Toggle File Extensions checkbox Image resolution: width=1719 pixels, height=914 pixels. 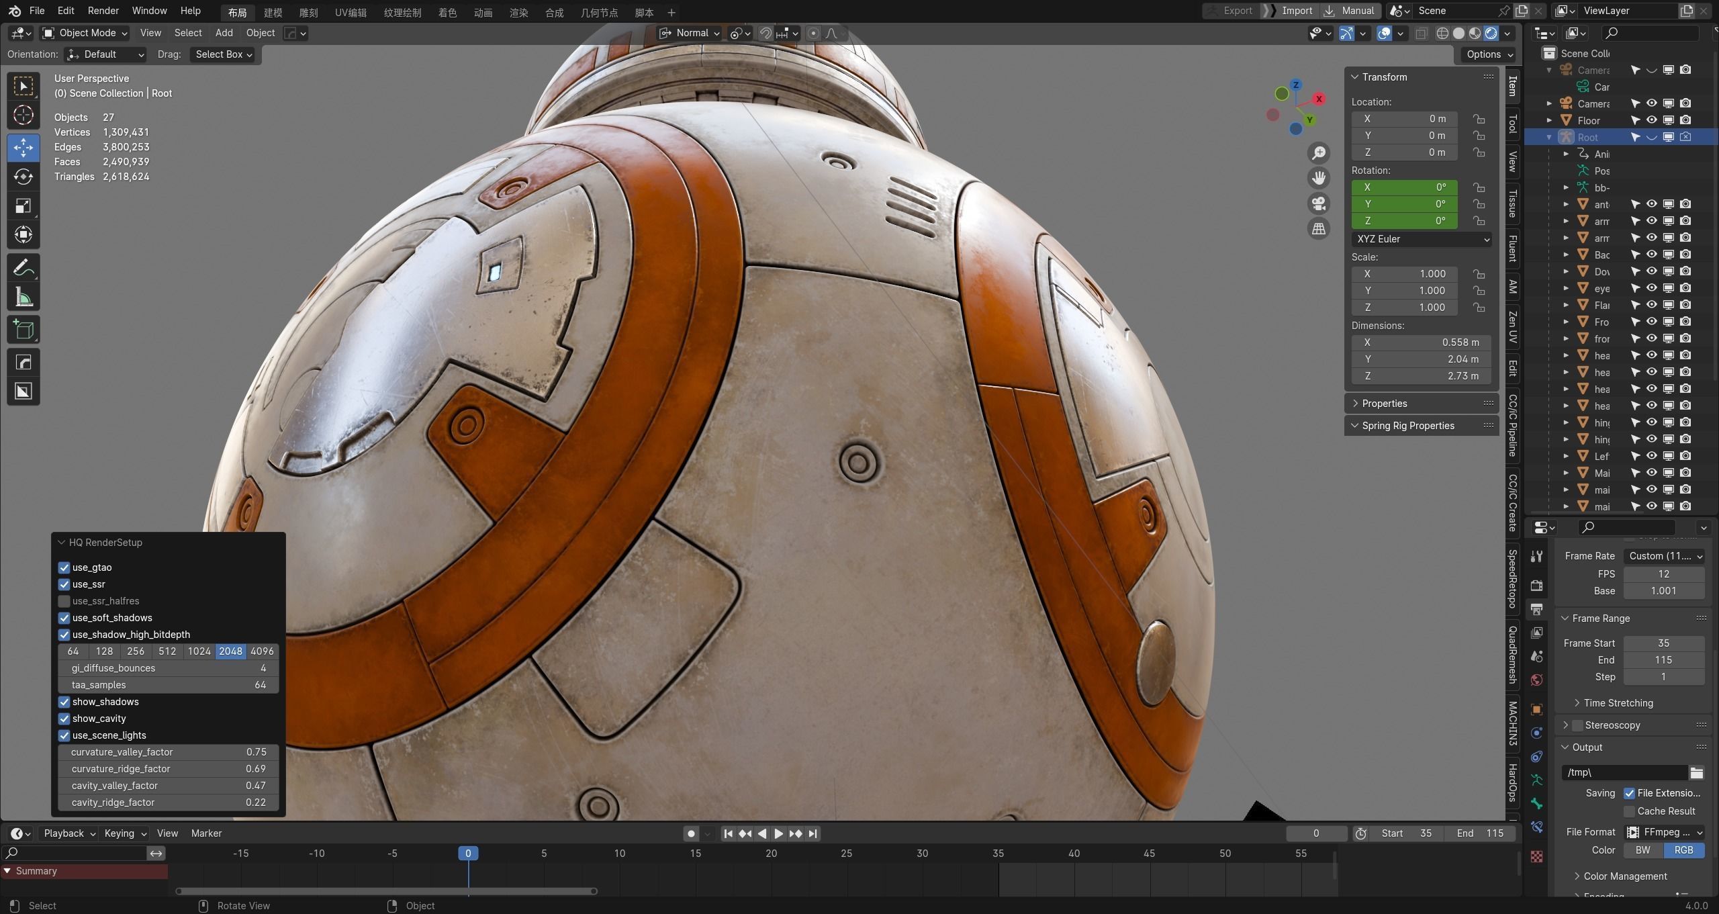click(x=1629, y=793)
